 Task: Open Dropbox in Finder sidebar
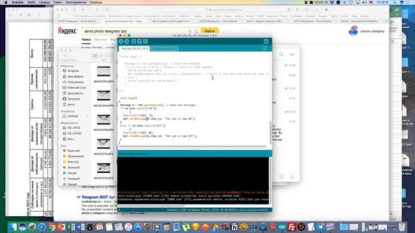pyautogui.click(x=71, y=71)
